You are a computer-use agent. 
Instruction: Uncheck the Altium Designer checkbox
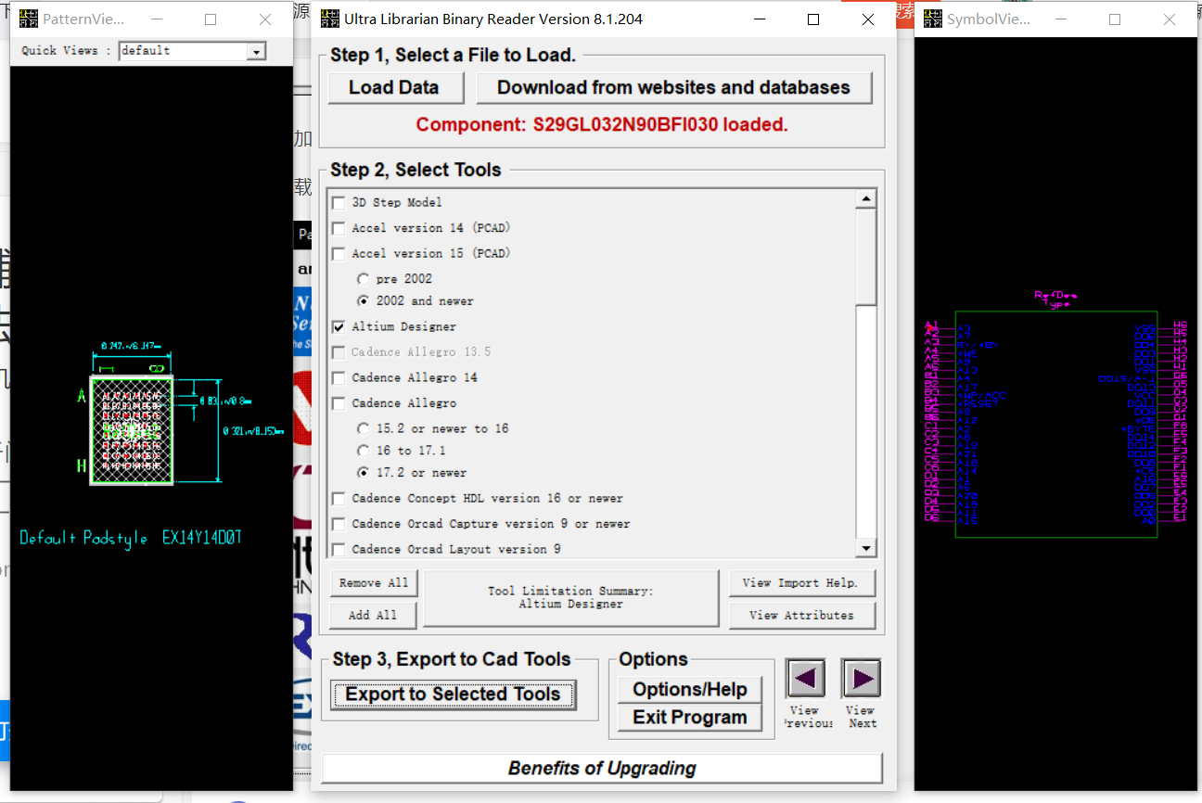click(339, 326)
